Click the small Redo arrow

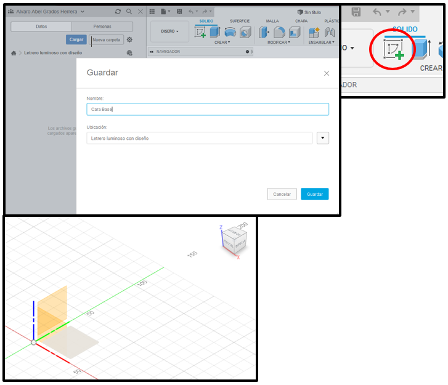coord(205,12)
